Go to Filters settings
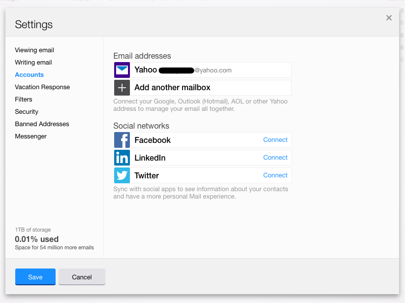 click(x=24, y=100)
